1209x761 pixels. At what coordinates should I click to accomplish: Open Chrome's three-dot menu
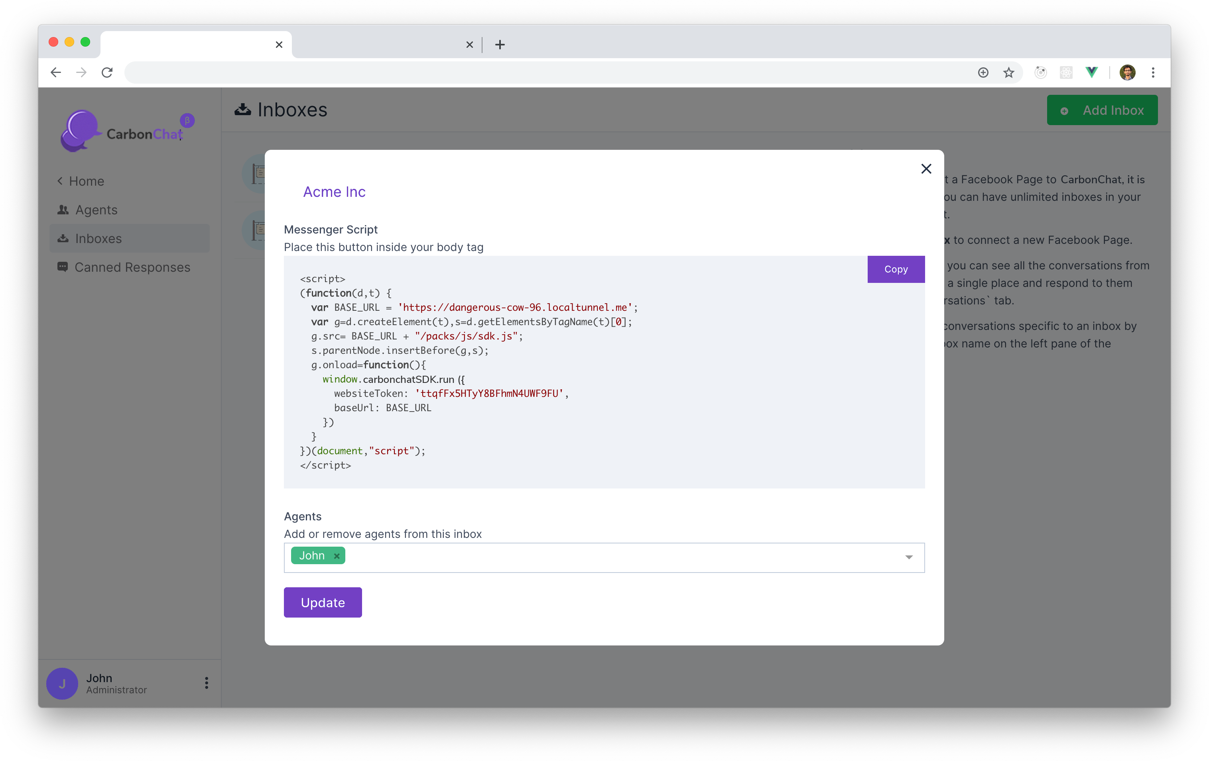click(1153, 73)
